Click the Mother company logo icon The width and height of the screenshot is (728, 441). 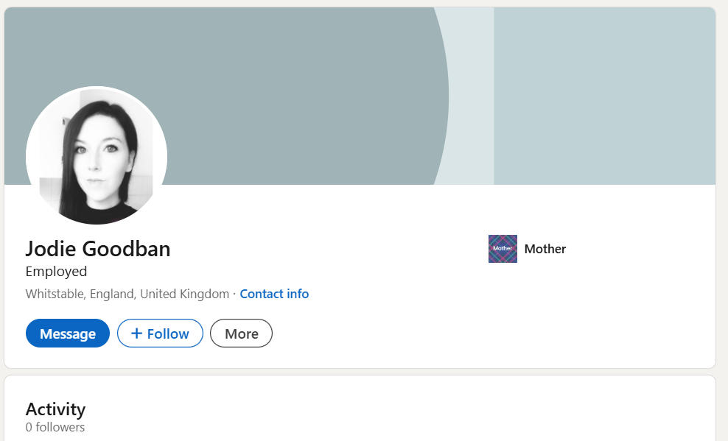tap(503, 249)
